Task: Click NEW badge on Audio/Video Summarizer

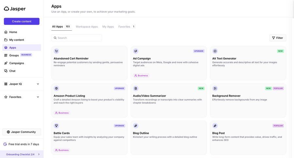Action: click(x=201, y=88)
